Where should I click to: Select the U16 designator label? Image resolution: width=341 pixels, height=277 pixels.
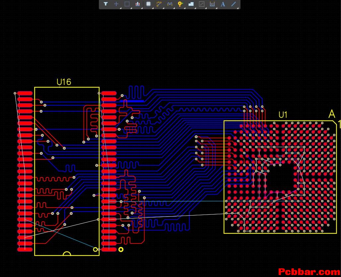coord(64,82)
